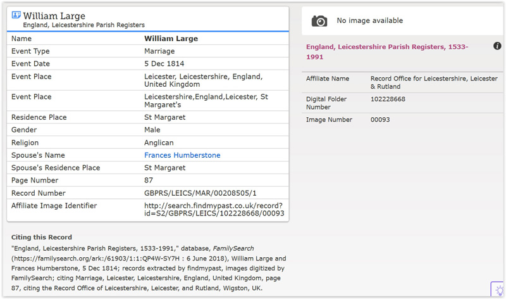
Task: Click the camera icon for no image
Action: coord(319,21)
